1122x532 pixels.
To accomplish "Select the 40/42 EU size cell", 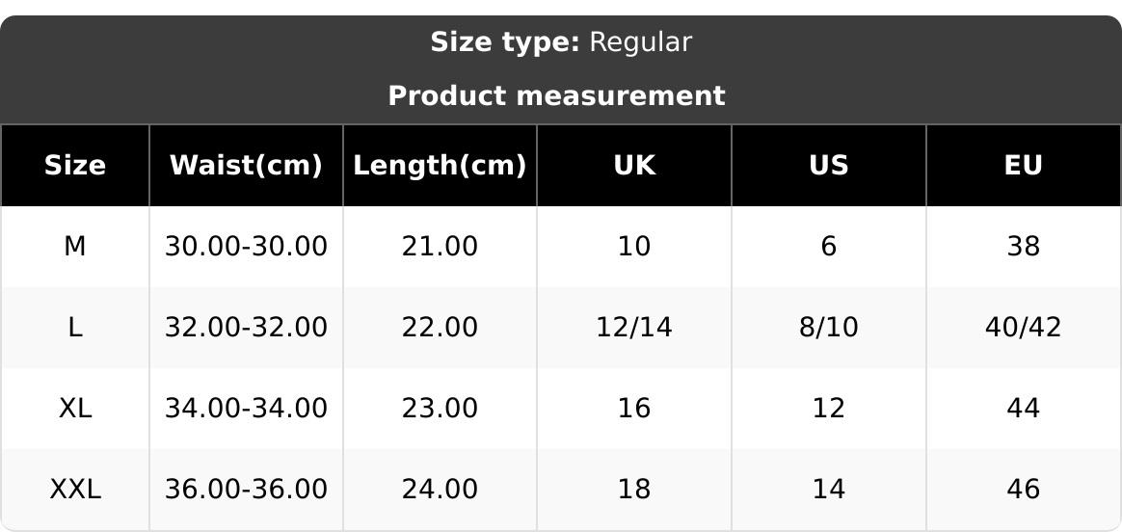I will (1023, 328).
